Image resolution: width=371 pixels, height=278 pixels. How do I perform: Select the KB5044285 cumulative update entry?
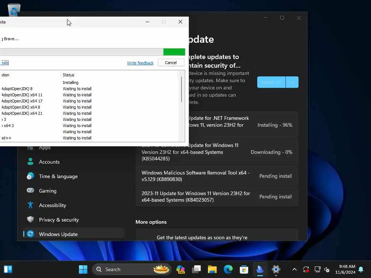217,152
